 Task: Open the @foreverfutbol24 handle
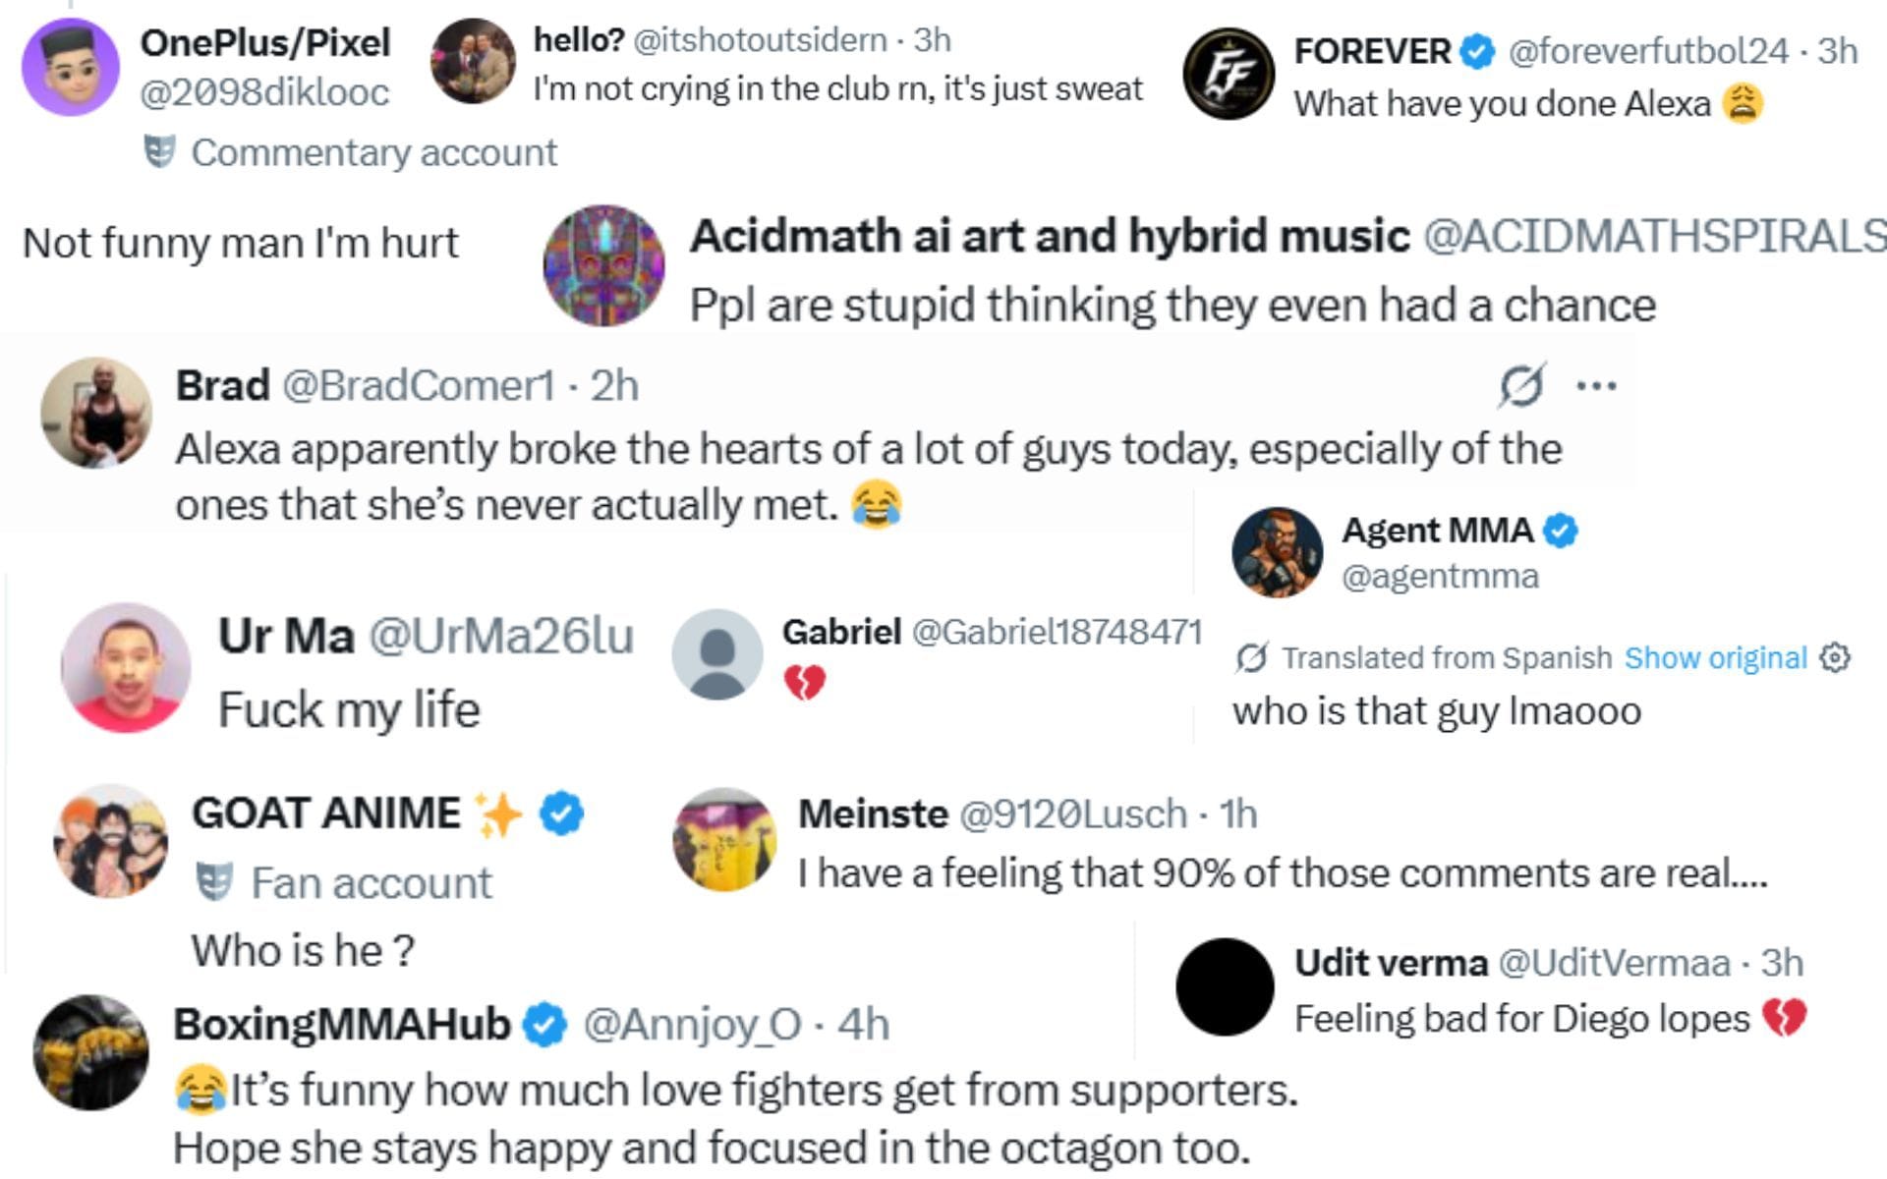coord(1647,51)
